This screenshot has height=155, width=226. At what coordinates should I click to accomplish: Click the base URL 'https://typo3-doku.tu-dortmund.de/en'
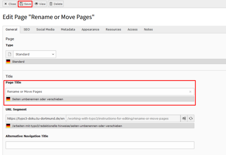point(36,118)
